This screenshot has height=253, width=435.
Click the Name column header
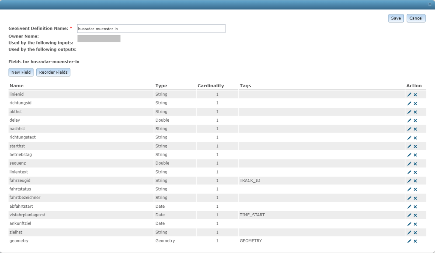tap(16, 86)
